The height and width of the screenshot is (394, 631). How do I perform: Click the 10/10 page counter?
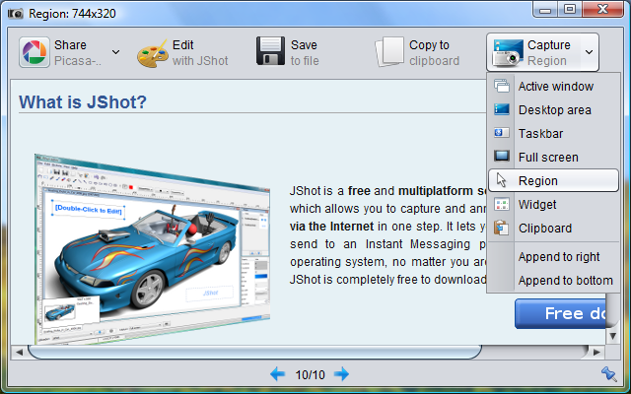click(x=310, y=375)
